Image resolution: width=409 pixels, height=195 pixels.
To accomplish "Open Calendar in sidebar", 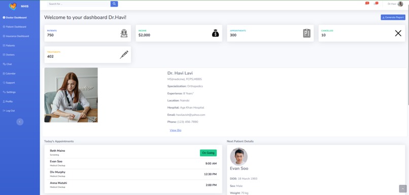I will (x=9, y=74).
